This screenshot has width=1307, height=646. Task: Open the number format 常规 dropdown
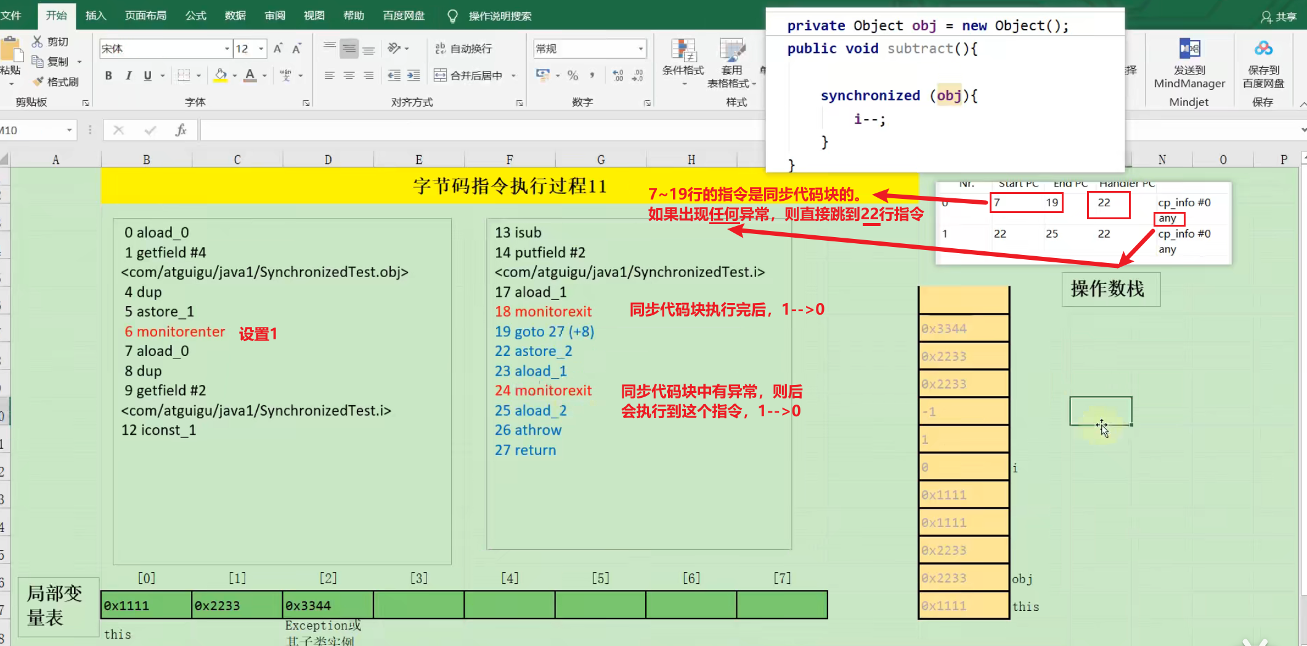[641, 49]
